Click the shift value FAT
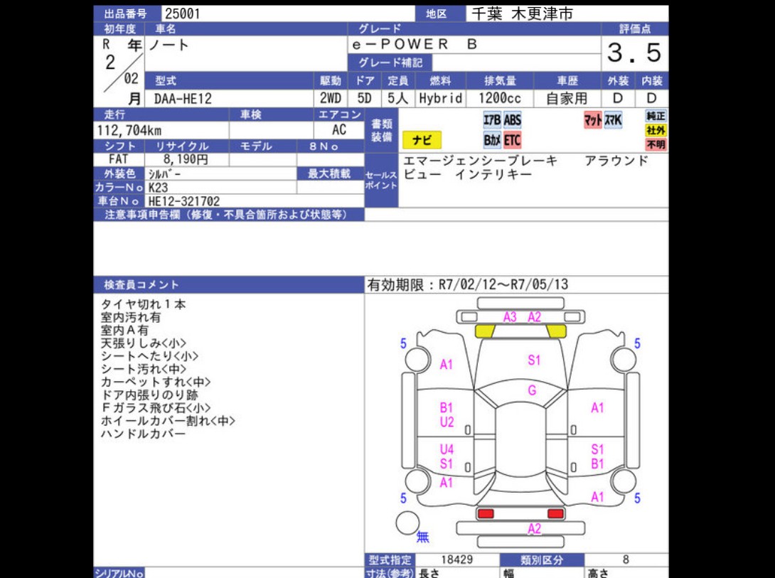 [x=118, y=159]
